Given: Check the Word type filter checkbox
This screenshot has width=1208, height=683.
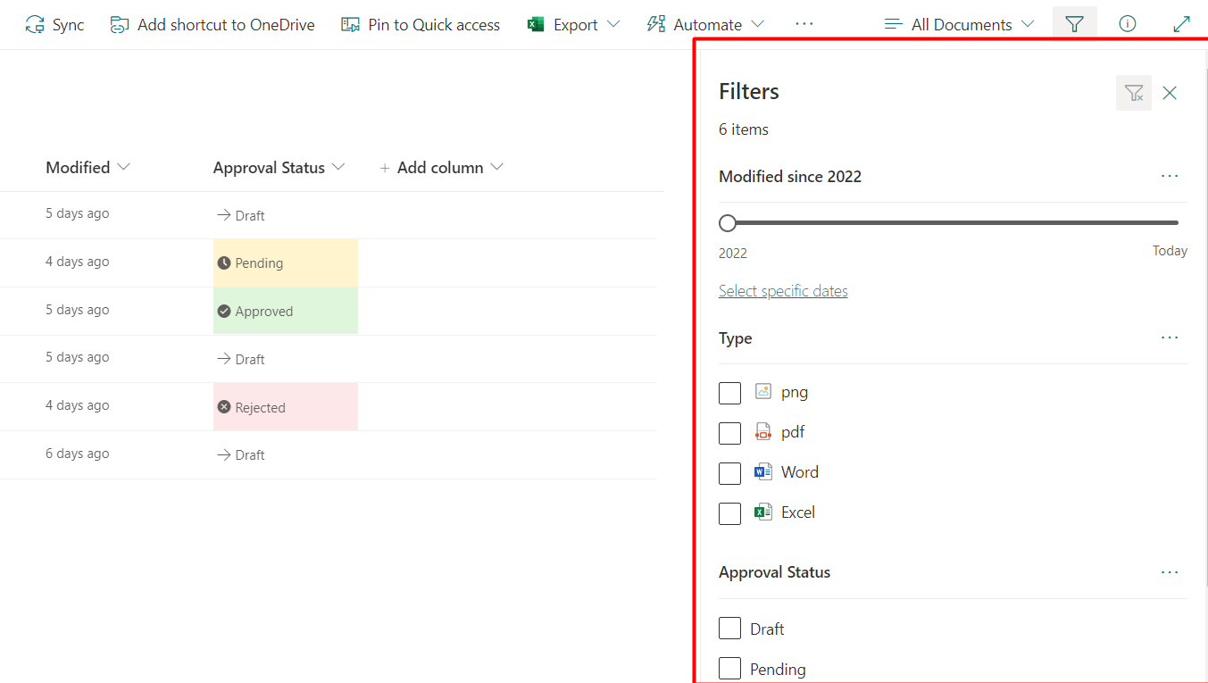Looking at the screenshot, I should click(730, 473).
